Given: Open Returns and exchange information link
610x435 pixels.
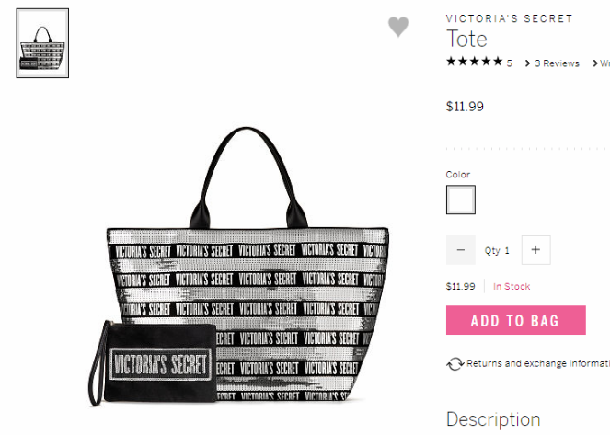Looking at the screenshot, I should [x=538, y=363].
